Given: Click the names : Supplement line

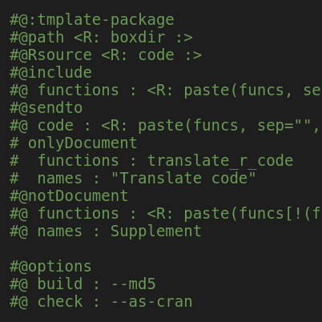Looking at the screenshot, I should pos(106,231).
